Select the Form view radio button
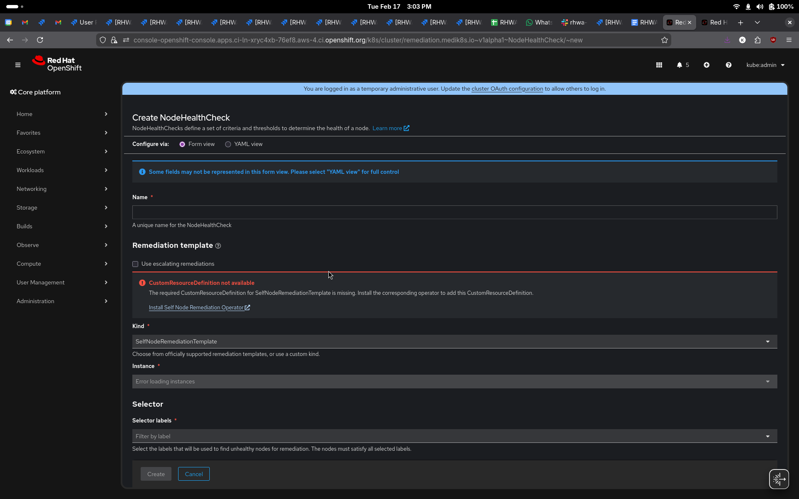Image resolution: width=799 pixels, height=499 pixels. (x=182, y=144)
